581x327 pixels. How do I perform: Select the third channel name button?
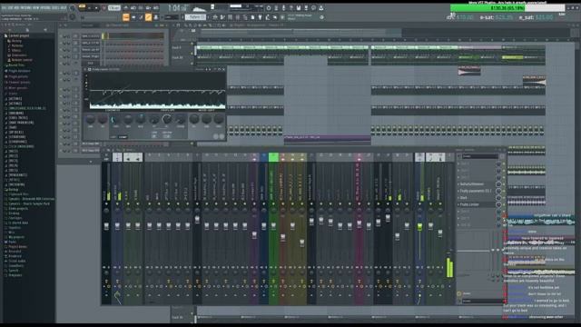(91, 50)
